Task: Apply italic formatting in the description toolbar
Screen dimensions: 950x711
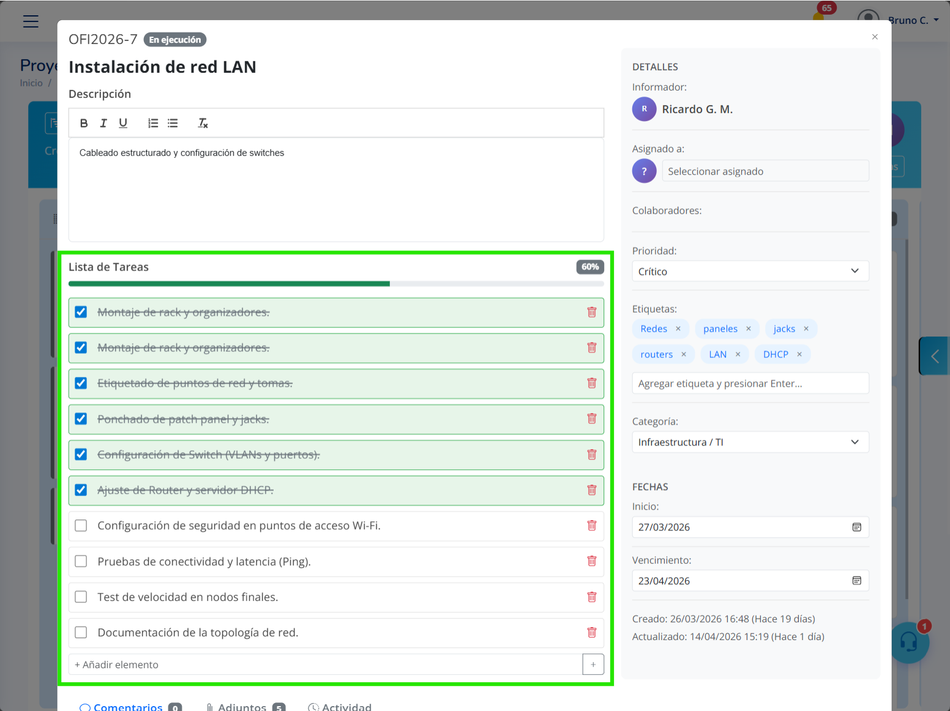Action: (x=103, y=123)
